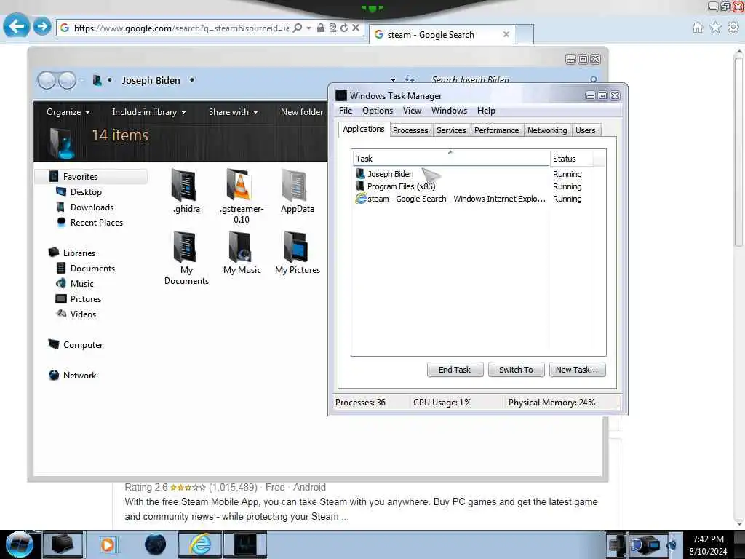
Task: Select Downloads under Favorites
Action: point(92,207)
